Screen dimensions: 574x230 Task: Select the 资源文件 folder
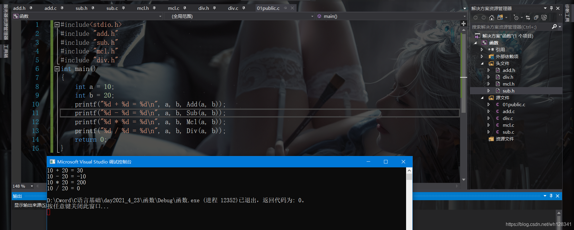click(x=505, y=139)
